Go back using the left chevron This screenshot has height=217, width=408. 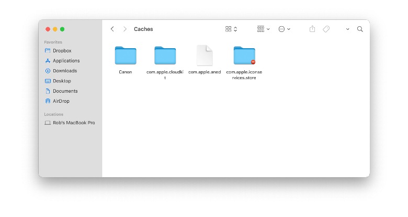coord(112,29)
